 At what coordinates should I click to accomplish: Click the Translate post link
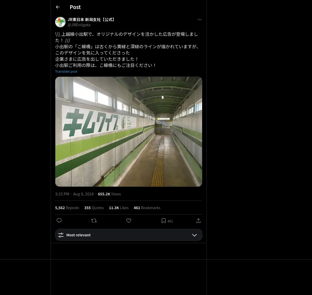pyautogui.click(x=66, y=71)
